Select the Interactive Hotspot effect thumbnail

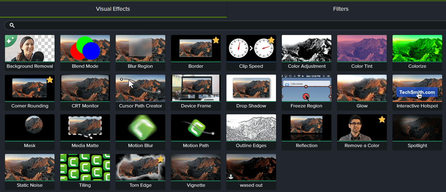coord(417,88)
